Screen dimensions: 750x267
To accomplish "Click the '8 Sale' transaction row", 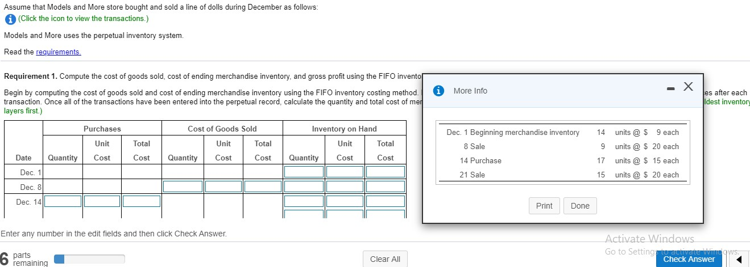I will (x=562, y=147).
